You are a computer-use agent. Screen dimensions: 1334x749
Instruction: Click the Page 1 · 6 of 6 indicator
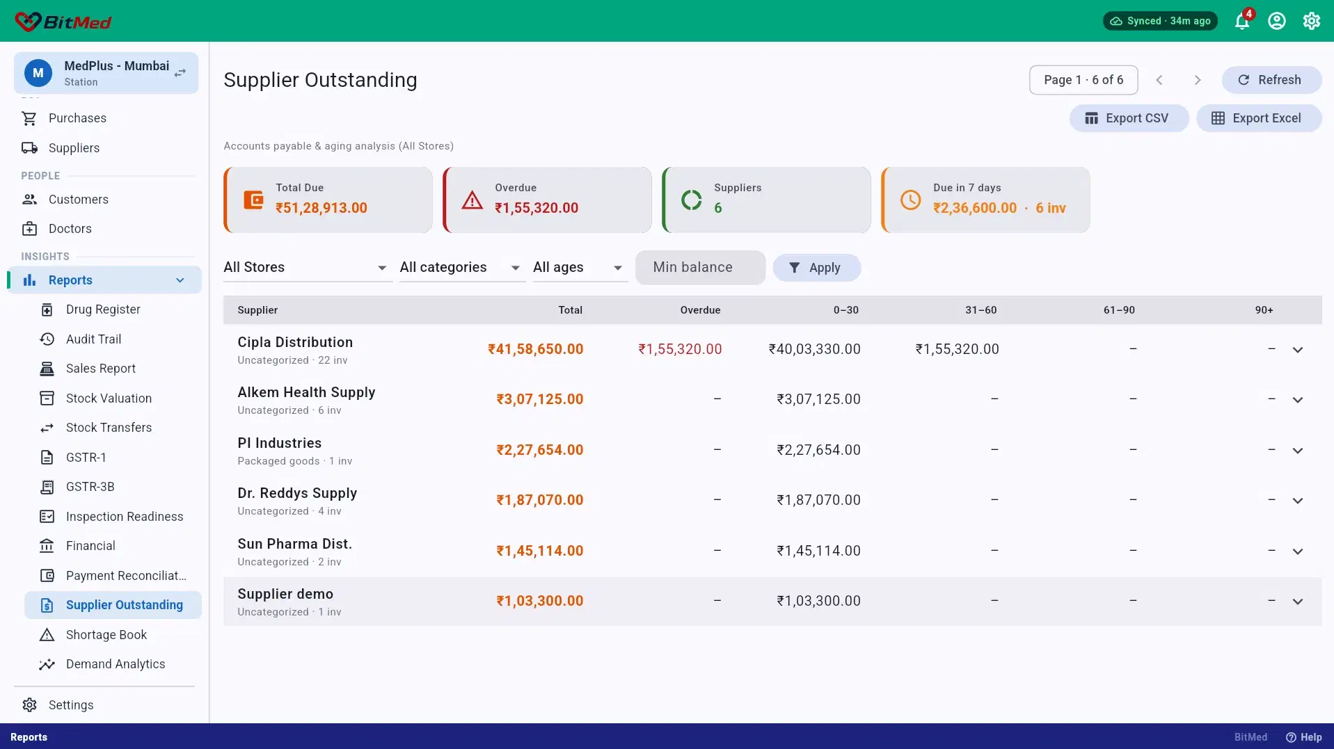click(1083, 80)
